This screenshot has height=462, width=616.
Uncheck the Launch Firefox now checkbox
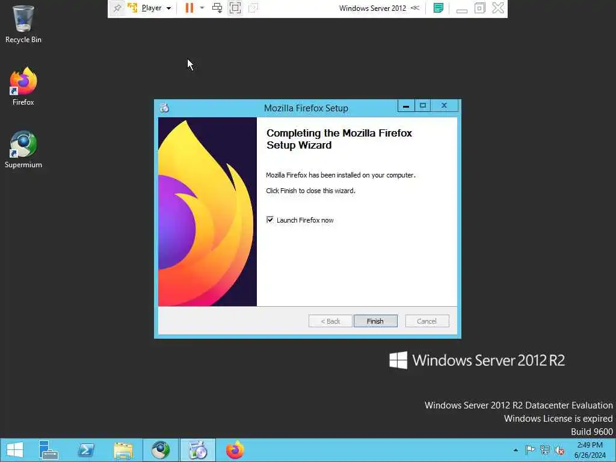point(270,220)
